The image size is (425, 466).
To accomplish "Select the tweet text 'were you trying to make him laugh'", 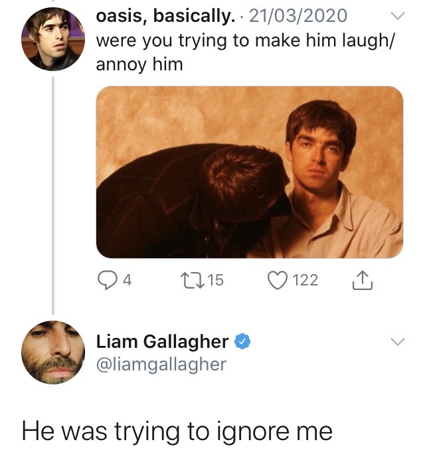I will coord(244,41).
